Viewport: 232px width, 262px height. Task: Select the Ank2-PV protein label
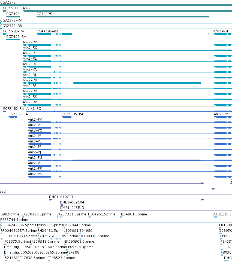35,120
